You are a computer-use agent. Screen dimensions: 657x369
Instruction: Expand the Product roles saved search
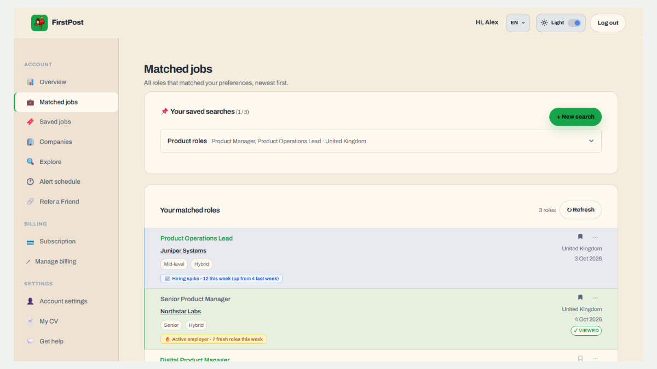click(381, 141)
